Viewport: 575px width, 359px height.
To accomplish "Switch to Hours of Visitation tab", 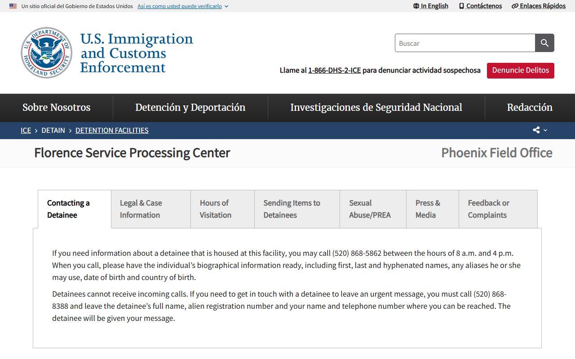I will 222,209.
